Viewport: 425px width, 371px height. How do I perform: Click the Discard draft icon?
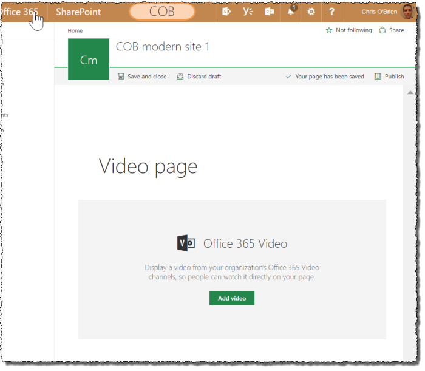click(x=180, y=77)
